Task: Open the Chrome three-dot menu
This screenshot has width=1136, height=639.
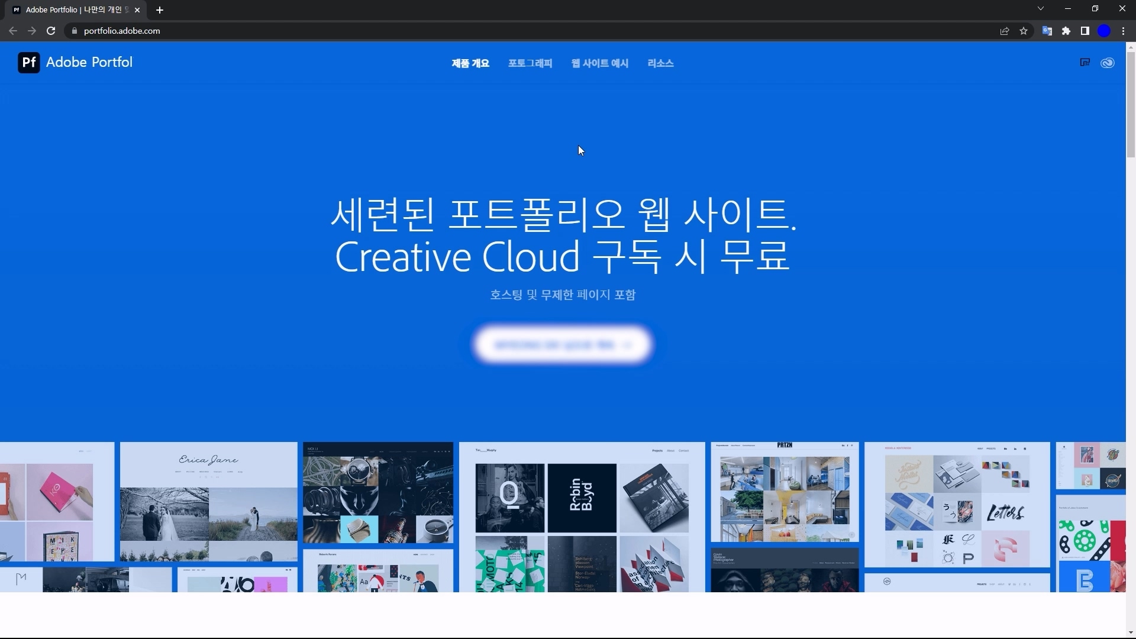Action: [x=1123, y=31]
